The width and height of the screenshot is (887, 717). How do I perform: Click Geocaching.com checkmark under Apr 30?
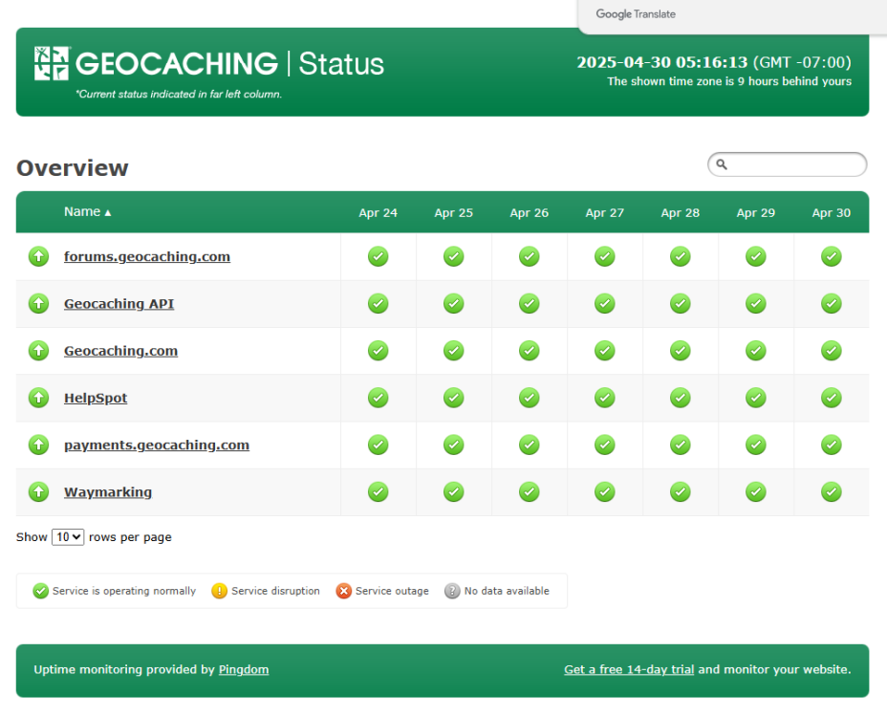click(832, 351)
